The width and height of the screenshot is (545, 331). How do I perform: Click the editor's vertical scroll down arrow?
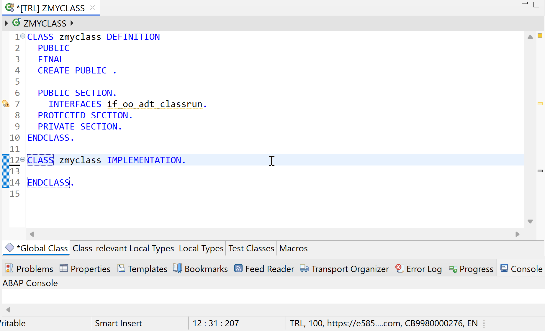(x=530, y=222)
